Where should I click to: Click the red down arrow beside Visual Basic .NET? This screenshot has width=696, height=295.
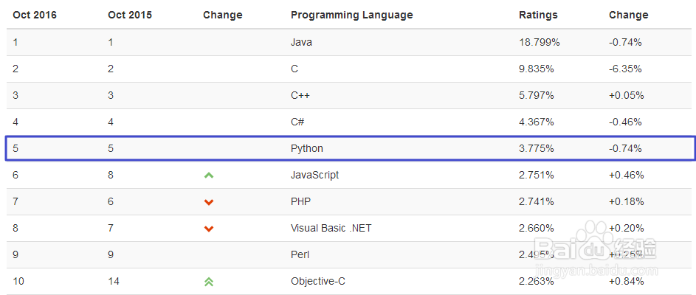pos(209,229)
